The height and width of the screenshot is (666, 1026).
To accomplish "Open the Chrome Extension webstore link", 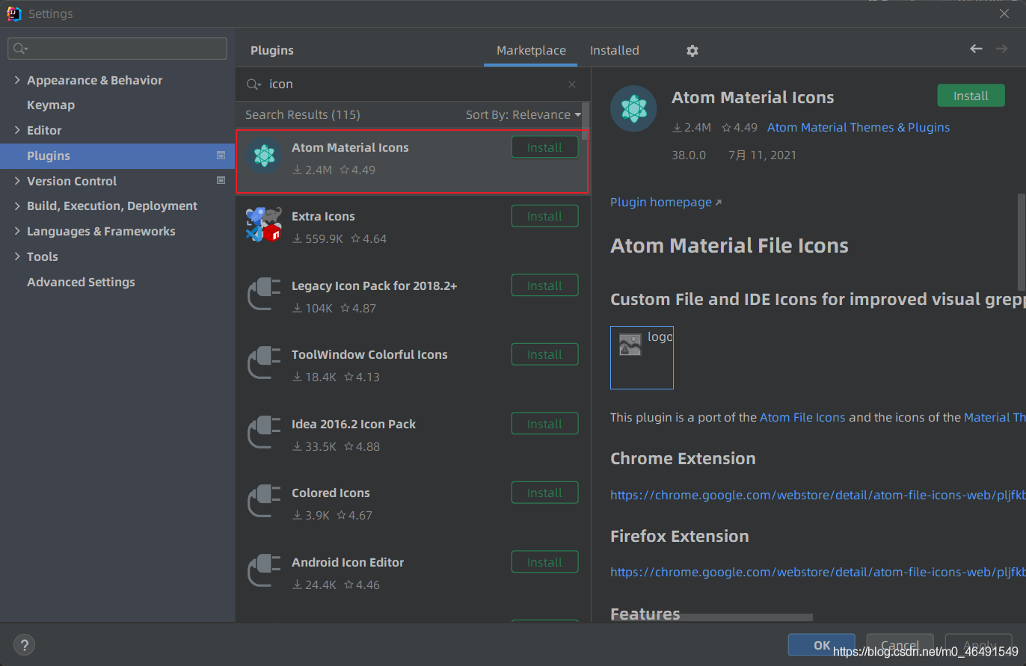I will [x=818, y=494].
